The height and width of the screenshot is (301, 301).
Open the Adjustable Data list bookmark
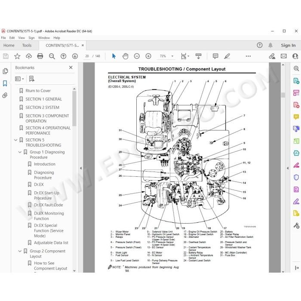click(x=51, y=243)
